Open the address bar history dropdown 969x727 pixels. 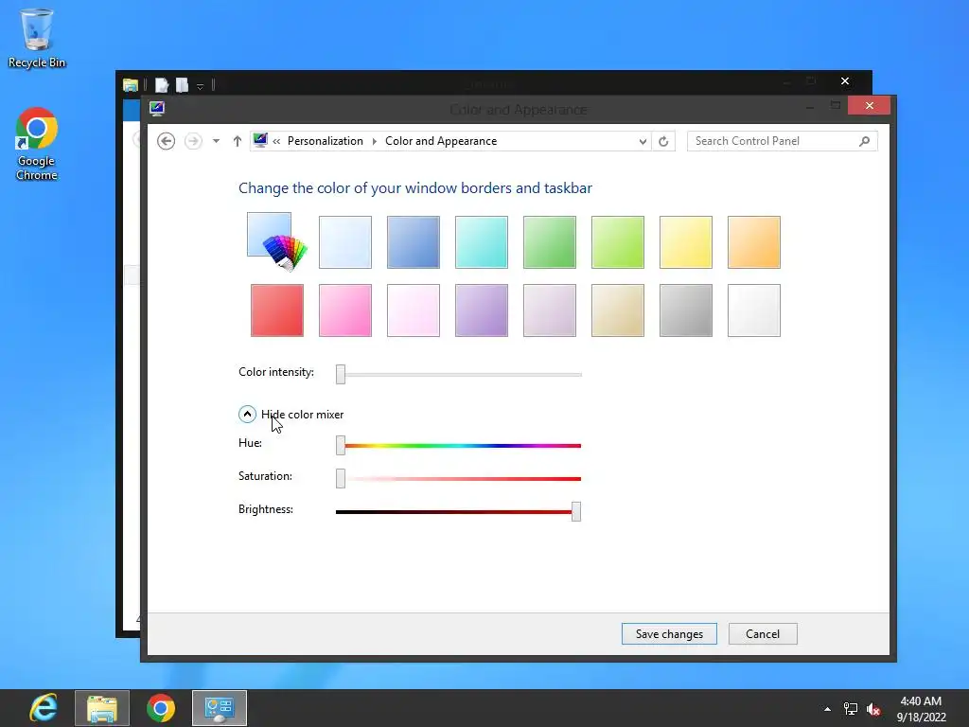click(x=643, y=142)
